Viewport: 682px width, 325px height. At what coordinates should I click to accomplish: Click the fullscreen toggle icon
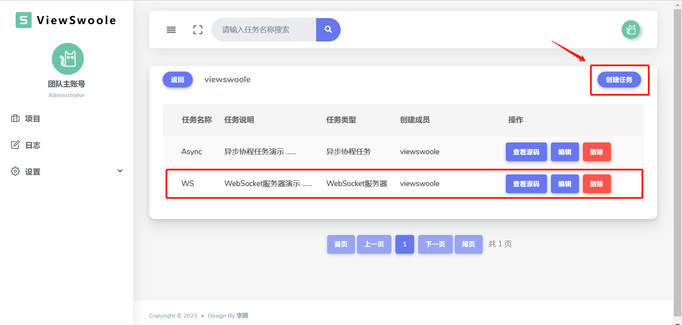(198, 30)
